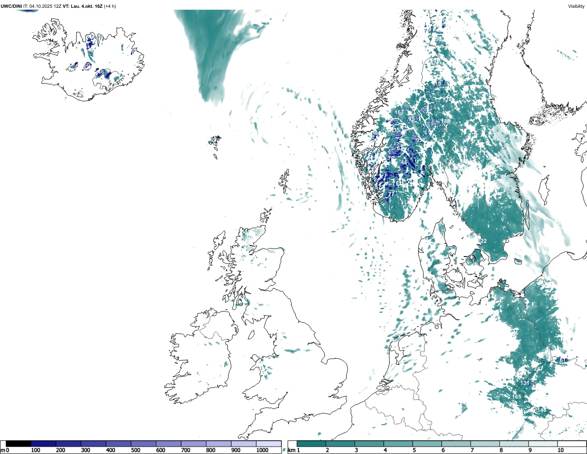This screenshot has height=454, width=587.
Task: Click the '1000' label on meter scale
Action: [x=262, y=450]
